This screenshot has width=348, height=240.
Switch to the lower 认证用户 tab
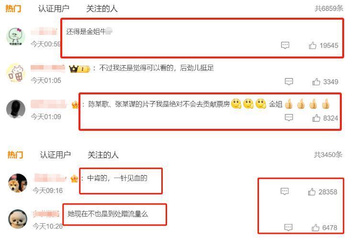(56, 155)
